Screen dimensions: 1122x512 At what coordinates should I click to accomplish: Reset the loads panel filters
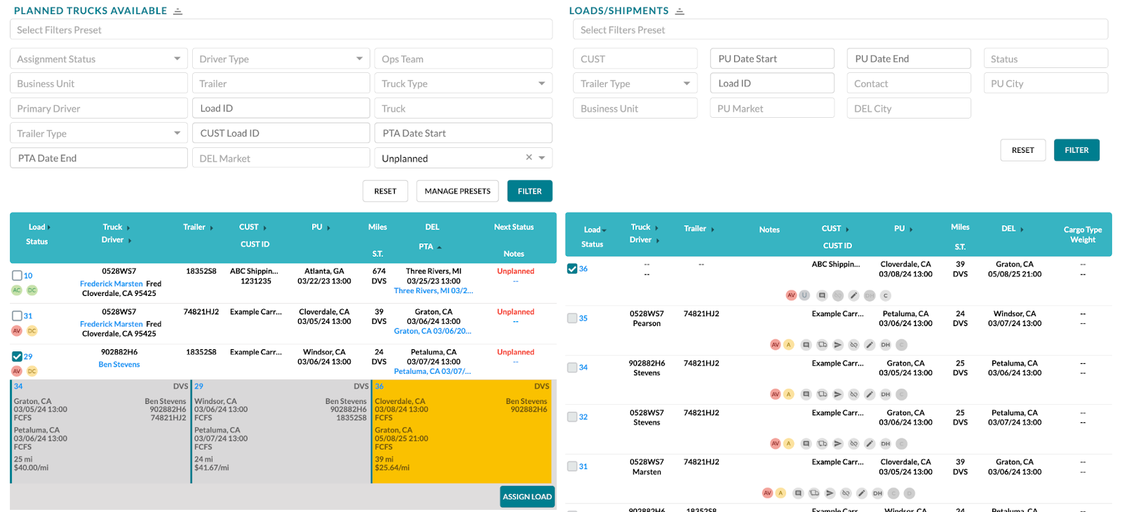(1022, 150)
